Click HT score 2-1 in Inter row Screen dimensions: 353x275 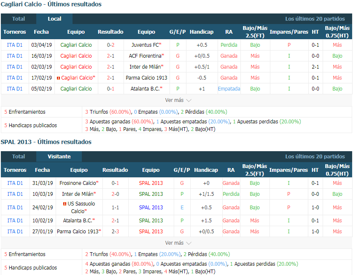click(x=315, y=67)
